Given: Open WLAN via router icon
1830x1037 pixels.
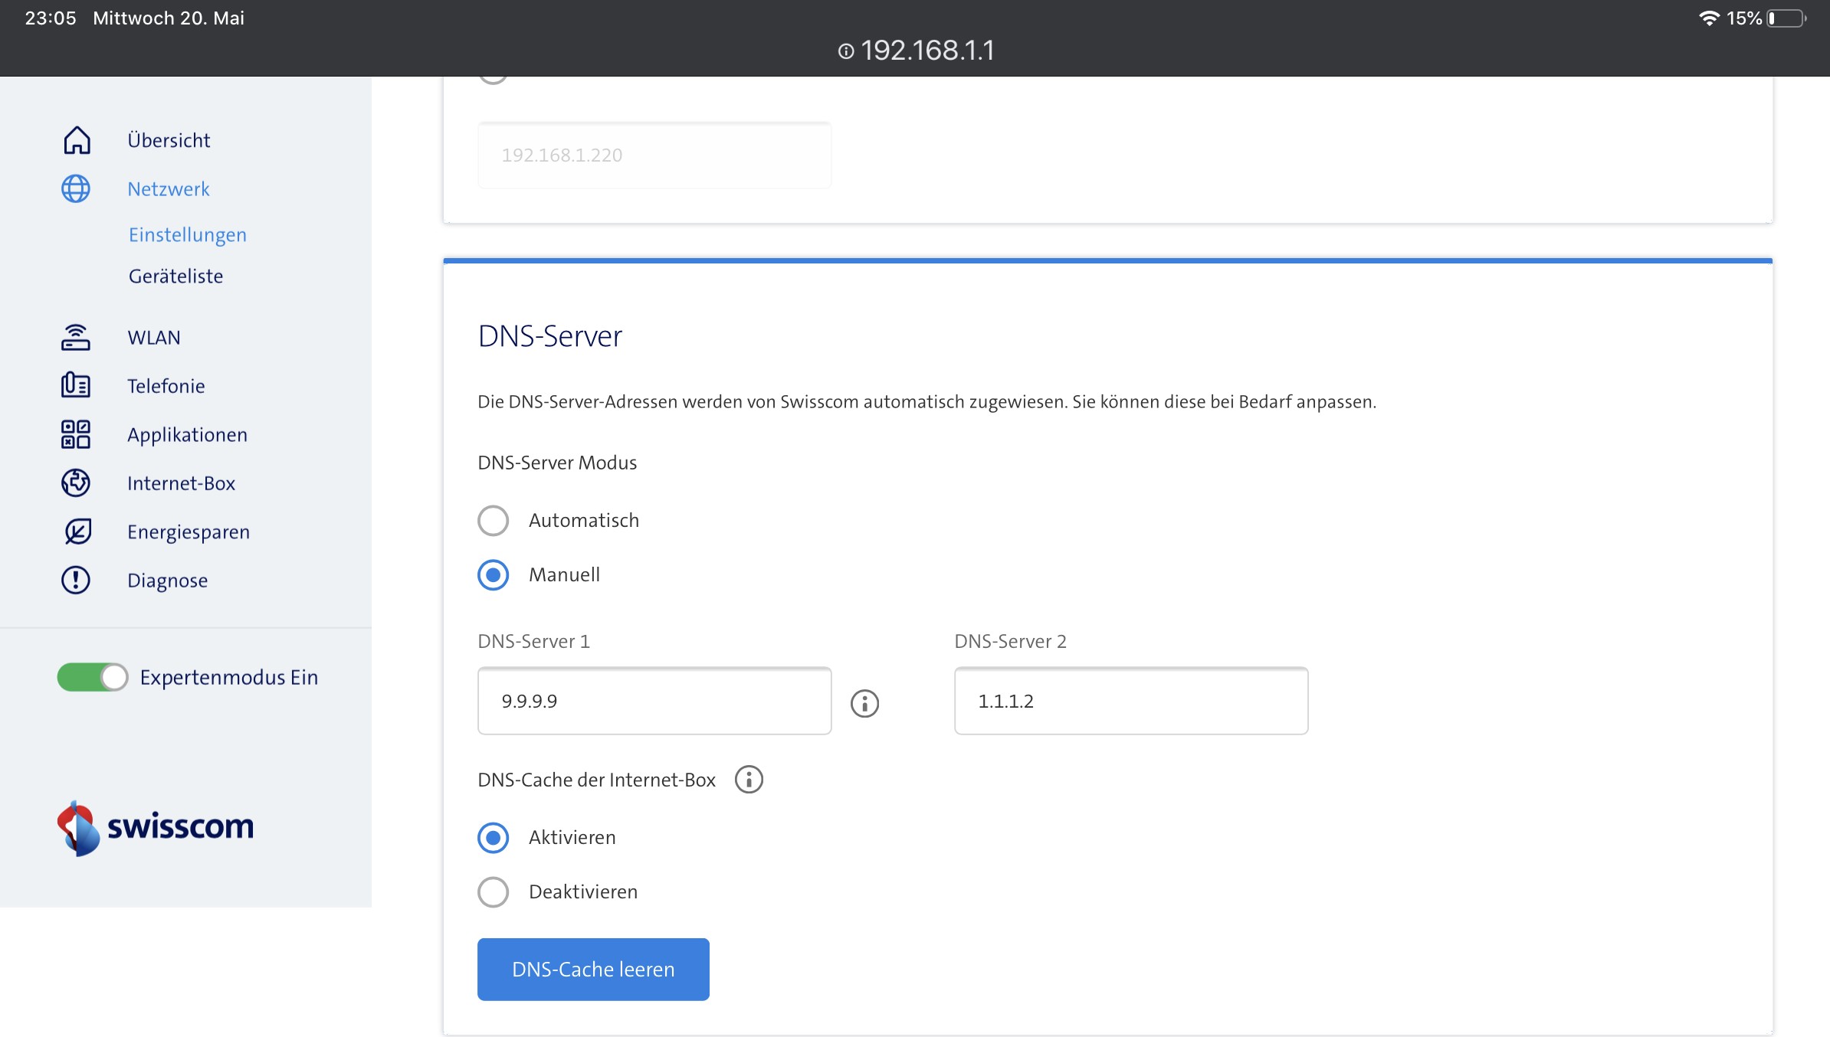Looking at the screenshot, I should tap(76, 337).
